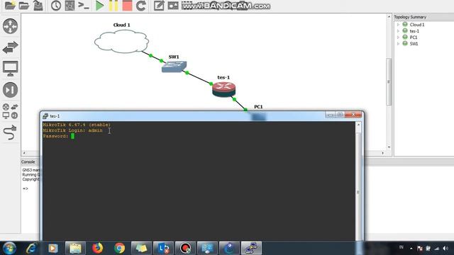Open the Manage snapshots clock icon
Viewport: 454px width, 255px height.
(56, 6)
